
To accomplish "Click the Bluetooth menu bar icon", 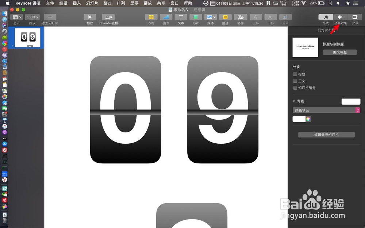I will tap(331, 3).
